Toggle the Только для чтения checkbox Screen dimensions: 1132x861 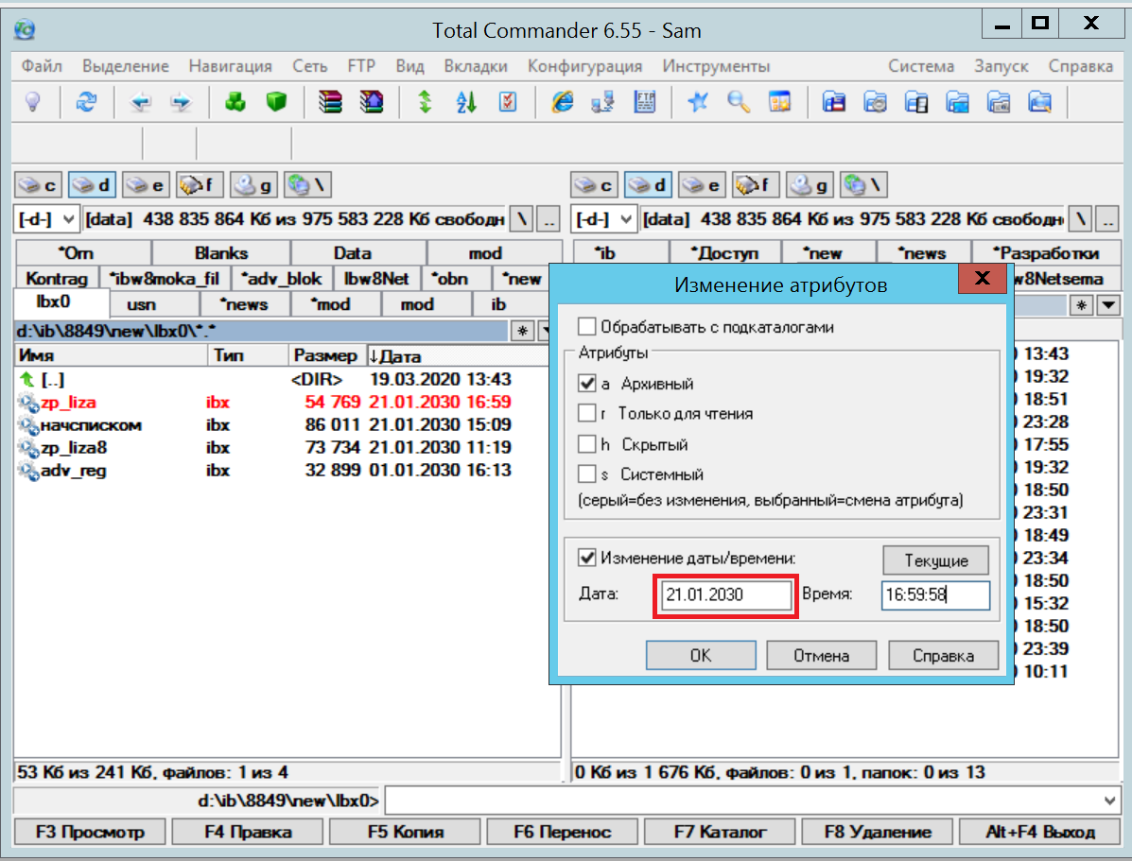[587, 414]
